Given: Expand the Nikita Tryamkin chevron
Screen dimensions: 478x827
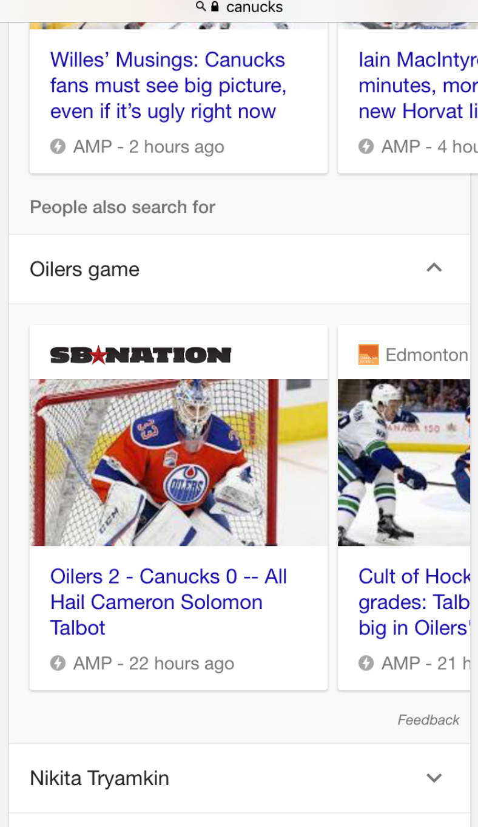Looking at the screenshot, I should coord(434,778).
